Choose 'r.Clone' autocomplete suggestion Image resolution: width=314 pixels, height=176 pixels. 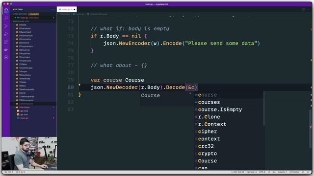229,117
